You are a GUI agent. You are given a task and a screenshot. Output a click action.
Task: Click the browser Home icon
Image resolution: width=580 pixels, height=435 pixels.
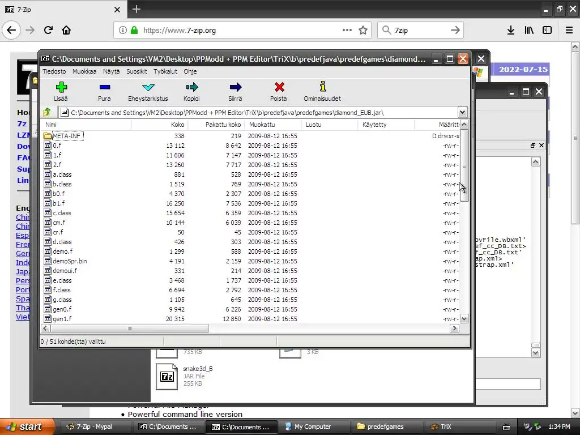click(x=66, y=30)
